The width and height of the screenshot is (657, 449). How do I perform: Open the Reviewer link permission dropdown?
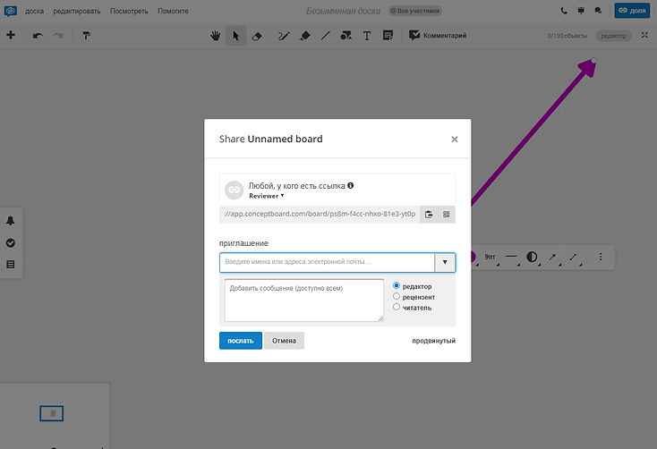(267, 196)
